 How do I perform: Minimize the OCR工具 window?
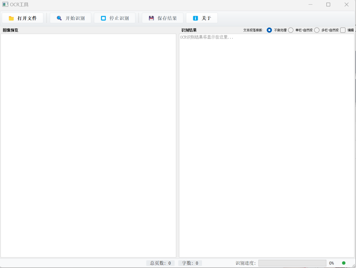[311, 5]
